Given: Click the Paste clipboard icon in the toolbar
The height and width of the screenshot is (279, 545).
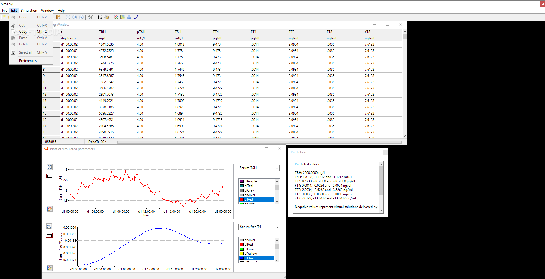Looking at the screenshot, I should [x=59, y=17].
